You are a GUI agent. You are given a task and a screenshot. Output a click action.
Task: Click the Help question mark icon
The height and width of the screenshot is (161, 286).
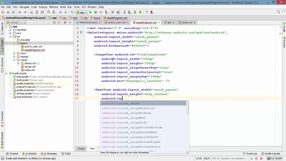pyautogui.click(x=147, y=12)
